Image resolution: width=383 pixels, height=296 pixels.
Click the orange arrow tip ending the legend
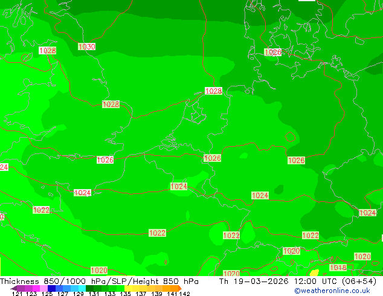pyautogui.click(x=180, y=288)
